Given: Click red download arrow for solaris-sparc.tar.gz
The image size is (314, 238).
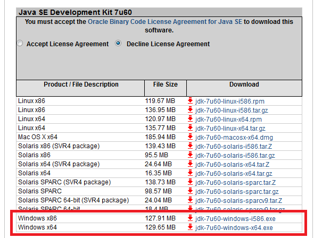Looking at the screenshot, I should [x=190, y=191].
